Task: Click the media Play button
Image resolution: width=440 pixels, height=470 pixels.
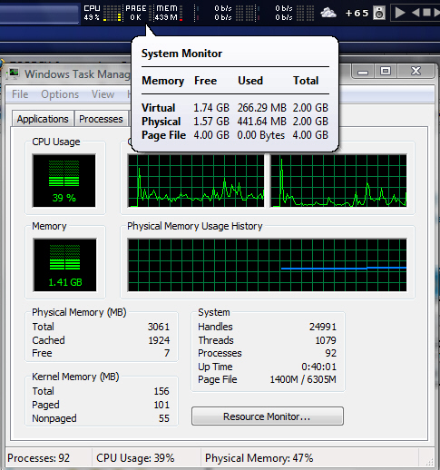Action: 400,13
